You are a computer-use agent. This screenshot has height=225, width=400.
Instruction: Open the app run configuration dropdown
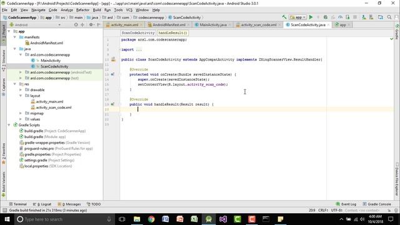297,17
